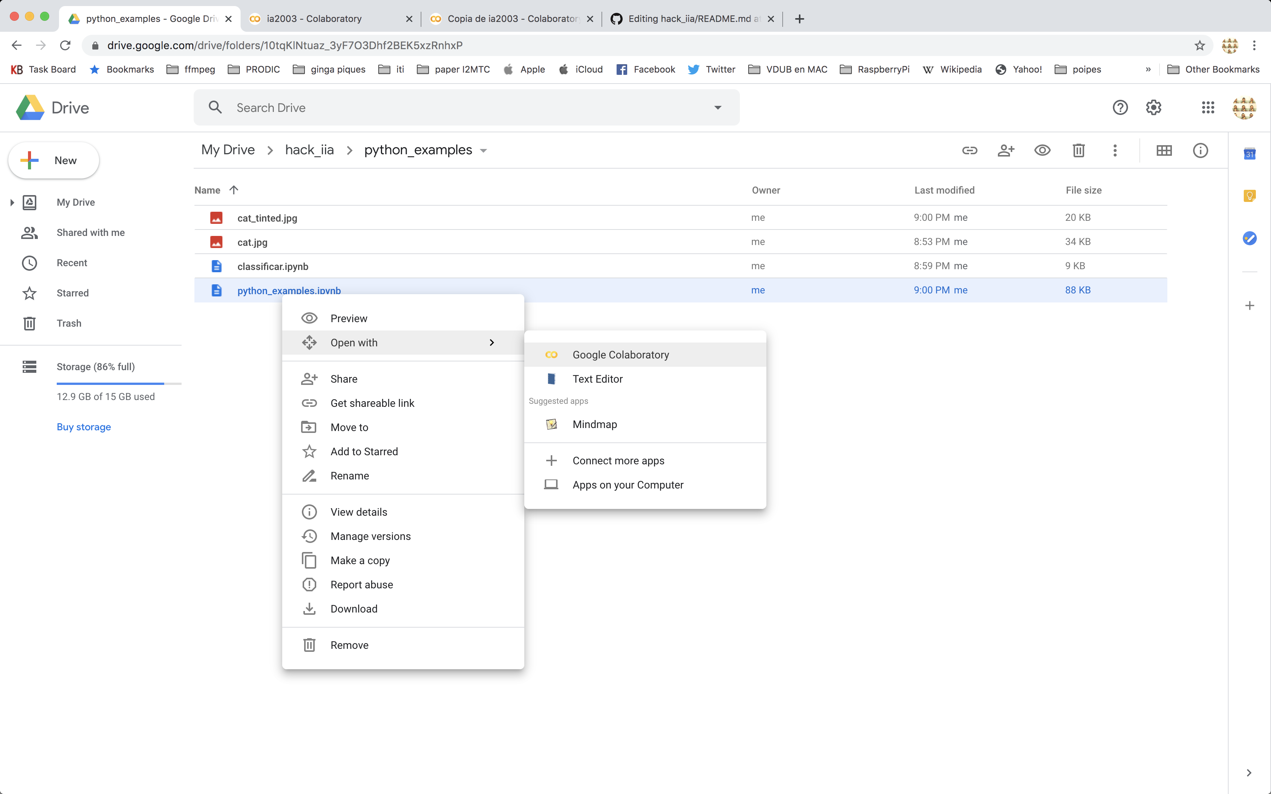Click the Search Drive input field
The width and height of the screenshot is (1271, 794).
[462, 108]
